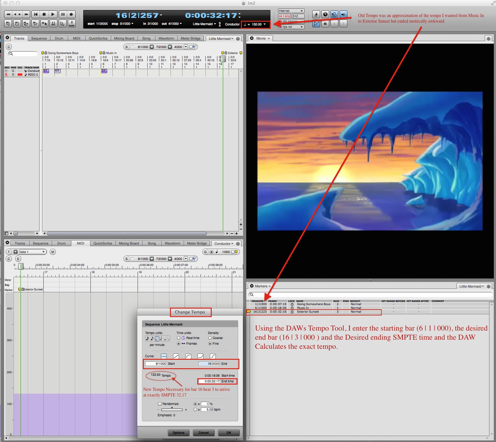Click the solo mode S button
This screenshot has height=442, width=496.
point(325,24)
